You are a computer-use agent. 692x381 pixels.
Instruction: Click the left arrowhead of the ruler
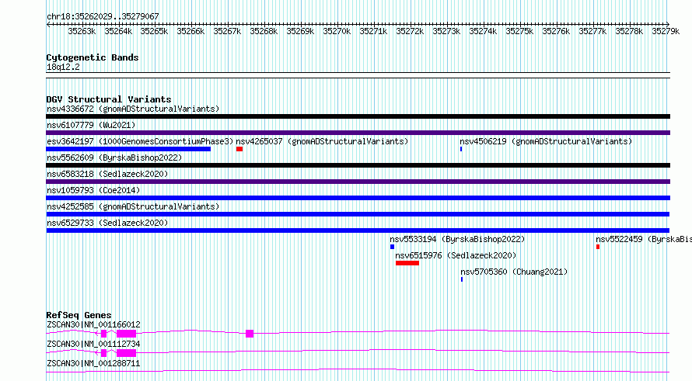(48, 25)
